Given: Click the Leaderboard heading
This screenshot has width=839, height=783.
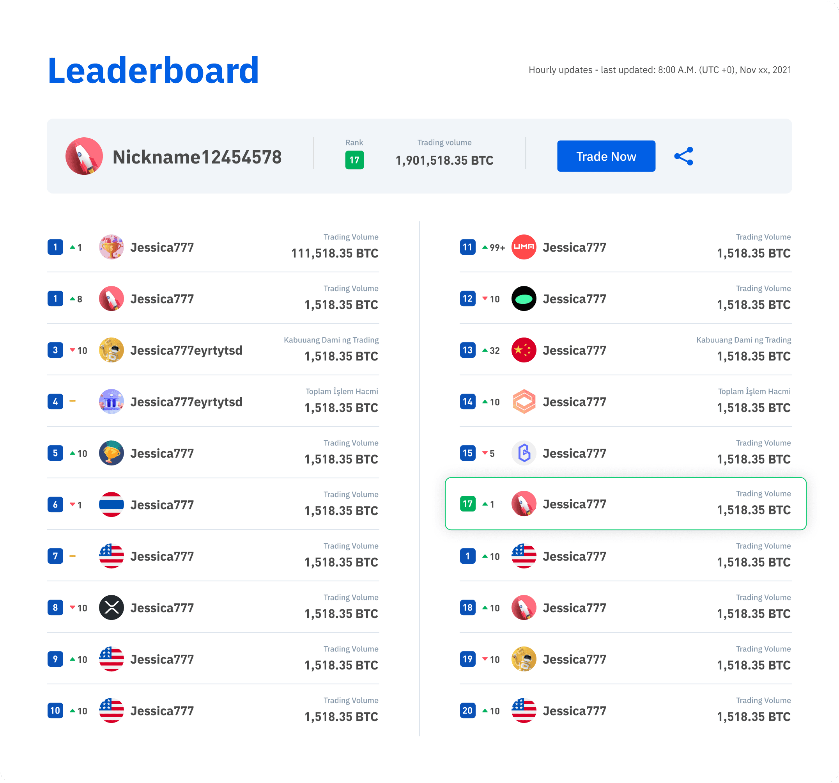Looking at the screenshot, I should pyautogui.click(x=153, y=70).
